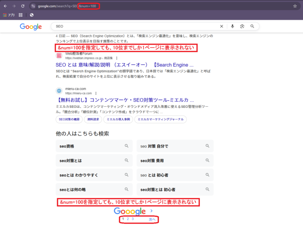Open the 【無料お試し】コンテンツマーケ・SEO対策ツール result
This screenshot has width=303, height=226.
coord(125,100)
